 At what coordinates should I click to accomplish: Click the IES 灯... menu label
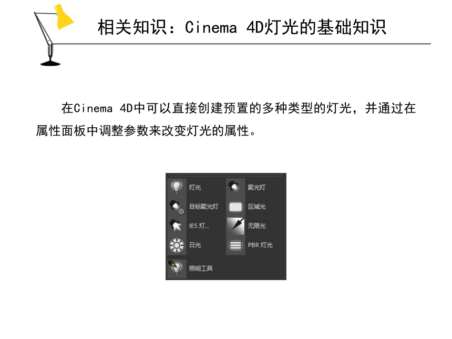199,225
